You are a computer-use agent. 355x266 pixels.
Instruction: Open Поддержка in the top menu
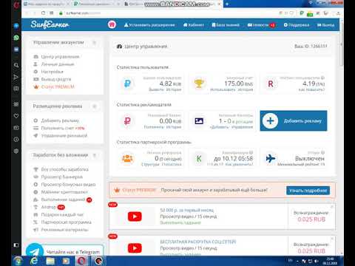tap(297, 25)
